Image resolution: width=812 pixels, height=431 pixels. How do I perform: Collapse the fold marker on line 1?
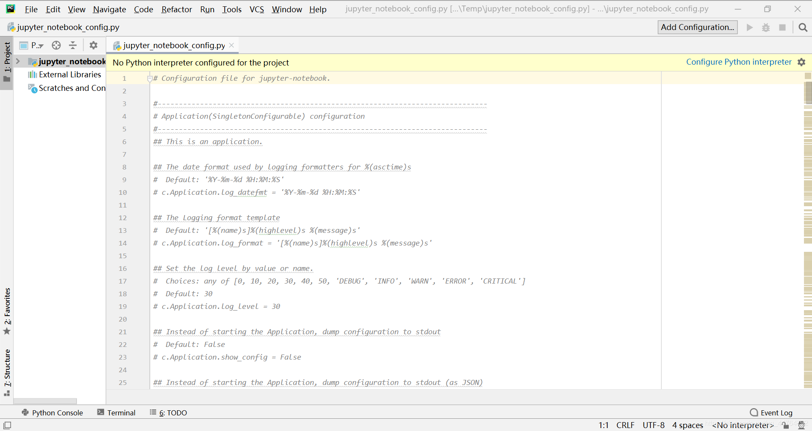coord(149,78)
